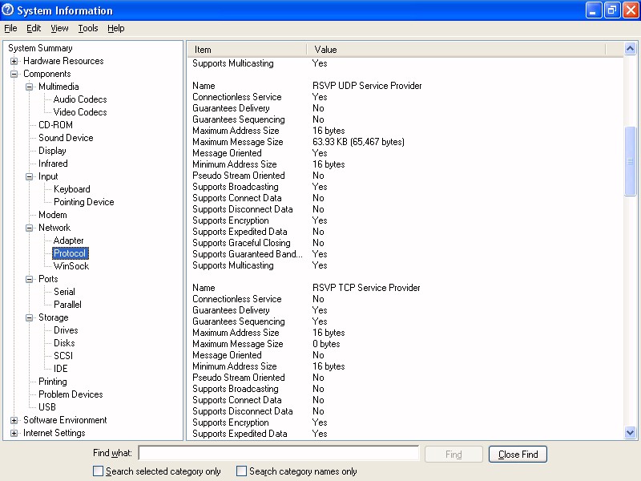Collapse the Multimedia branch
641x481 pixels.
(29, 87)
